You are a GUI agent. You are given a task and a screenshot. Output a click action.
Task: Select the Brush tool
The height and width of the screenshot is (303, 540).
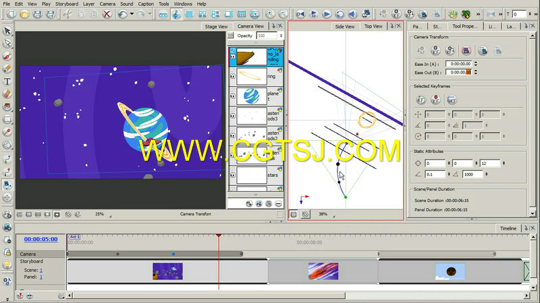(x=7, y=57)
